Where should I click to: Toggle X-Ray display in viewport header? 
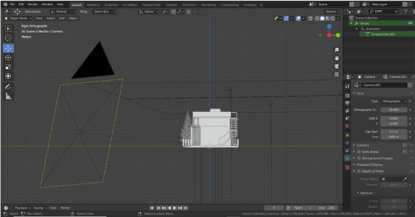coord(310,18)
